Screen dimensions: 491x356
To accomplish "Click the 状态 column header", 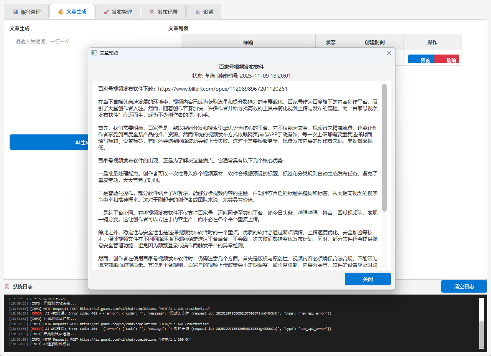I will 331,42.
